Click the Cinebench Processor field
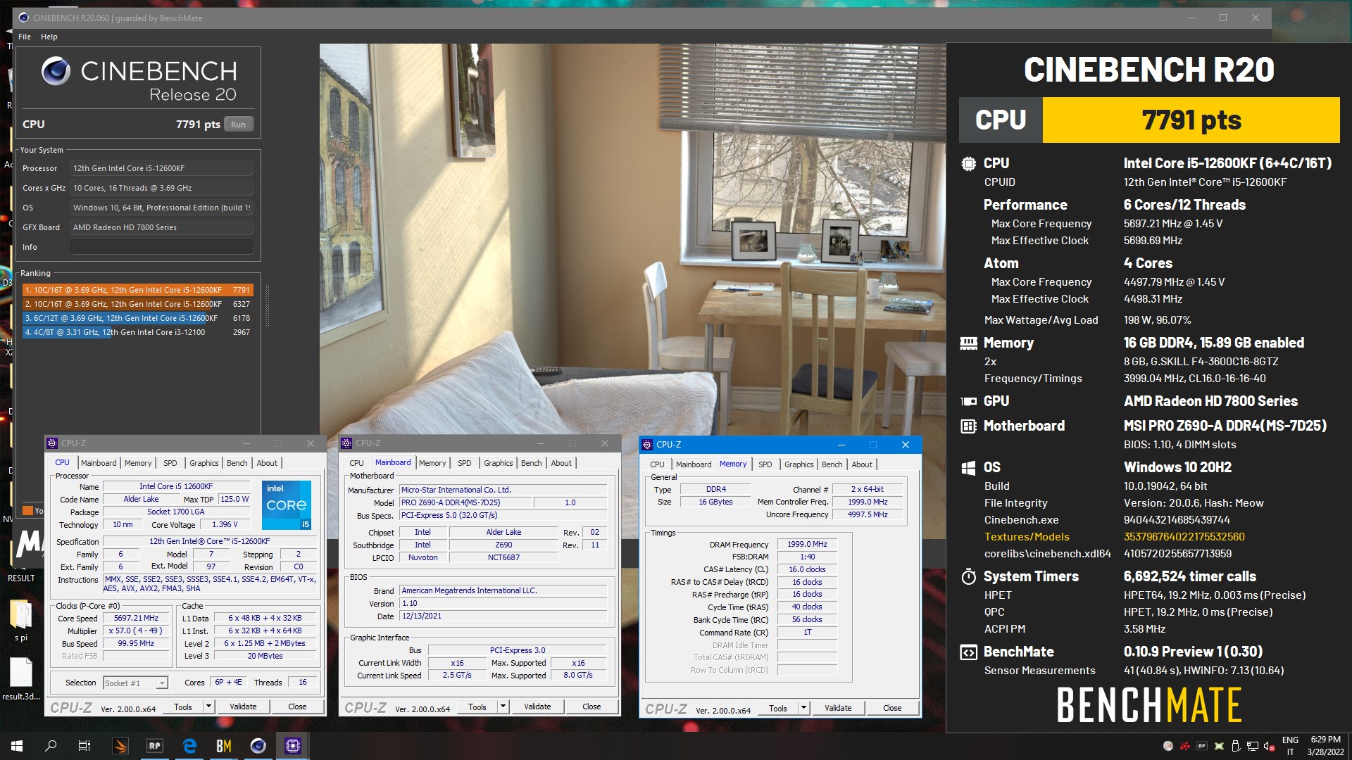The image size is (1352, 760). coord(161,168)
